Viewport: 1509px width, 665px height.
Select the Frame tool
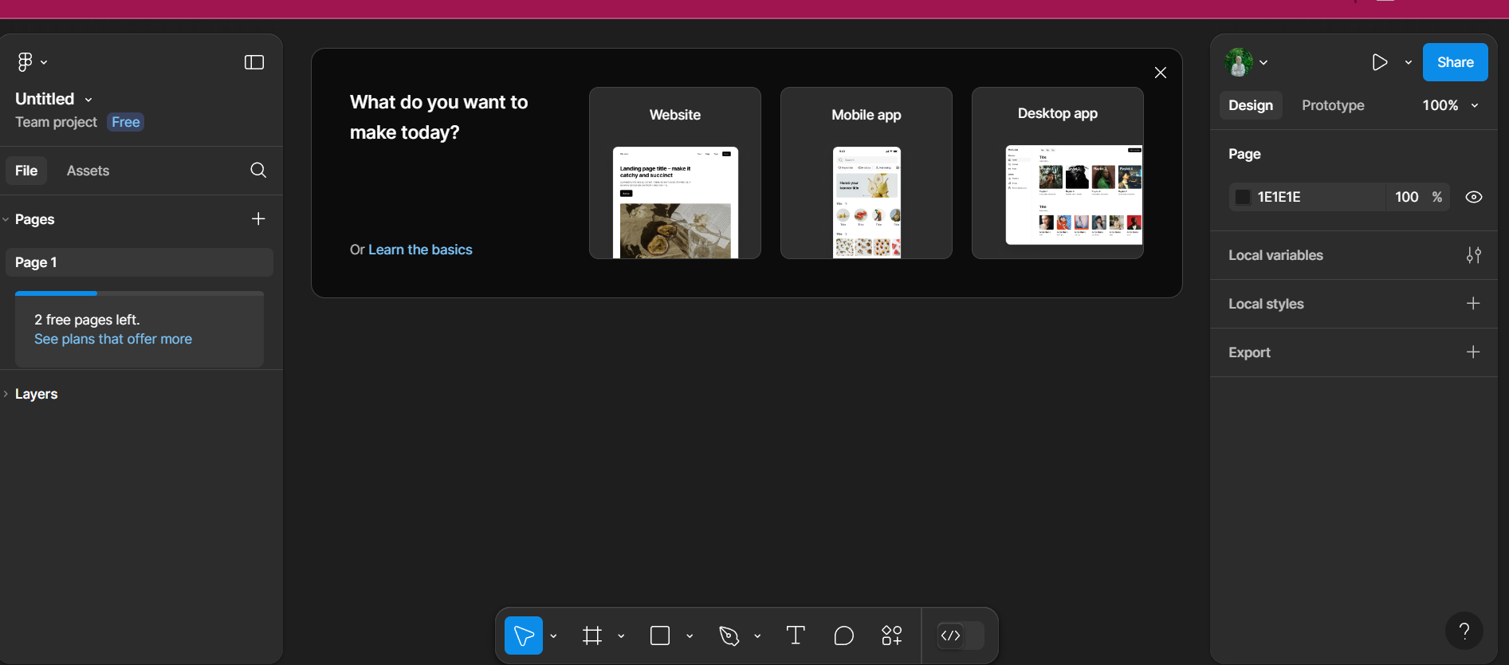click(x=592, y=635)
